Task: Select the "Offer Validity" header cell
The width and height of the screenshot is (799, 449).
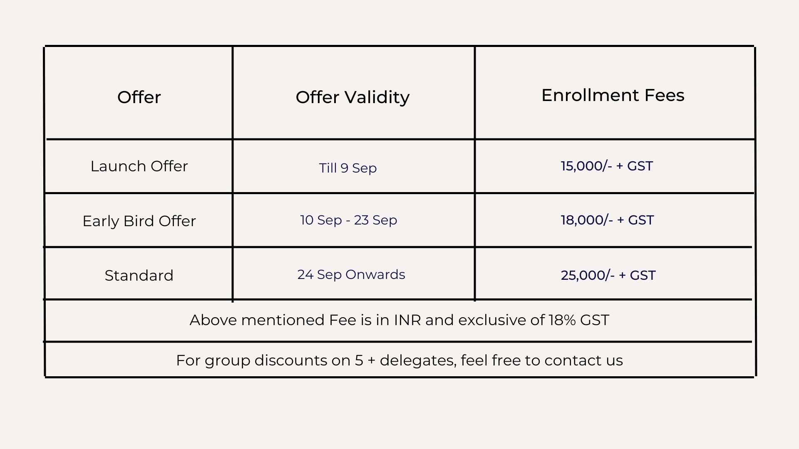Action: click(352, 97)
